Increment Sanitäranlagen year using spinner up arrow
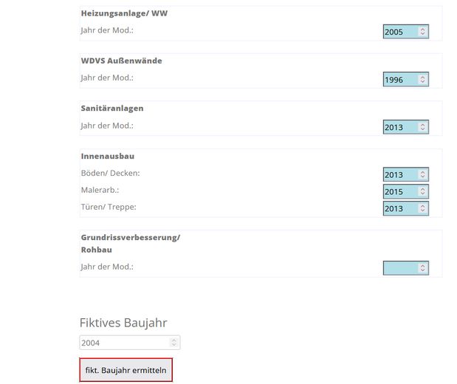Screen dimensions: 457x384 click(x=422, y=125)
